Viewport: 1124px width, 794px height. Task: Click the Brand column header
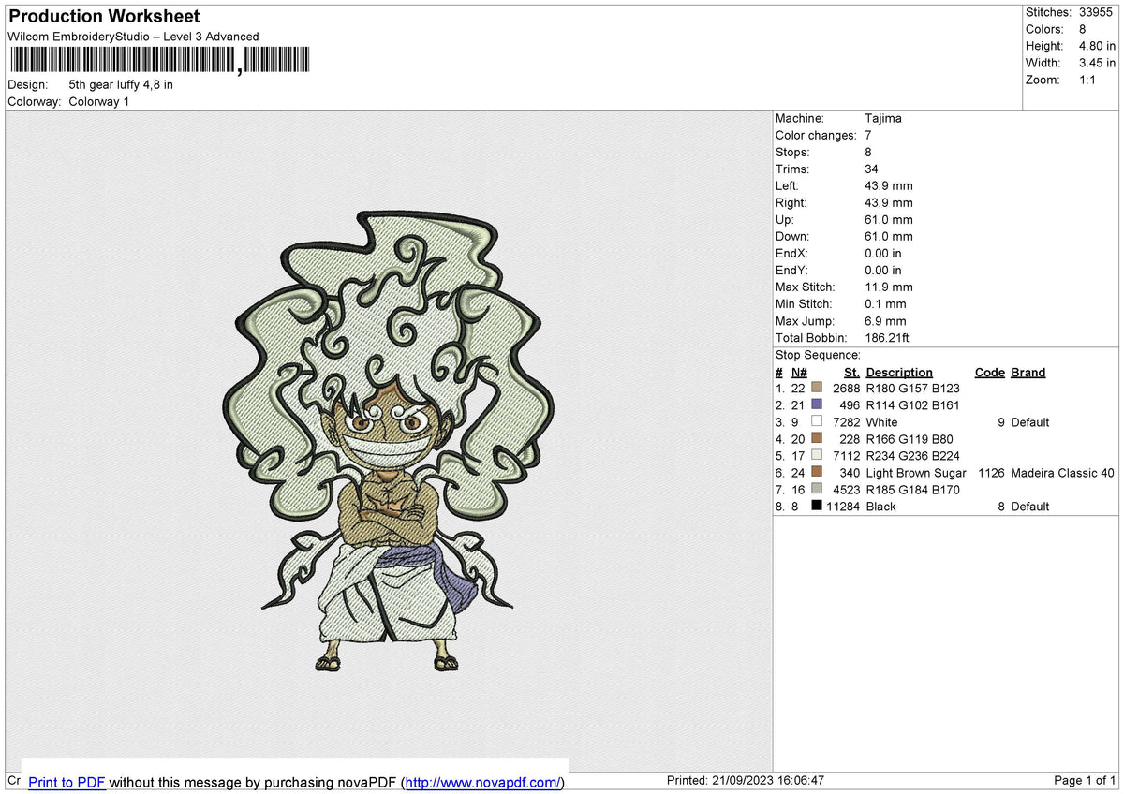tap(1028, 373)
